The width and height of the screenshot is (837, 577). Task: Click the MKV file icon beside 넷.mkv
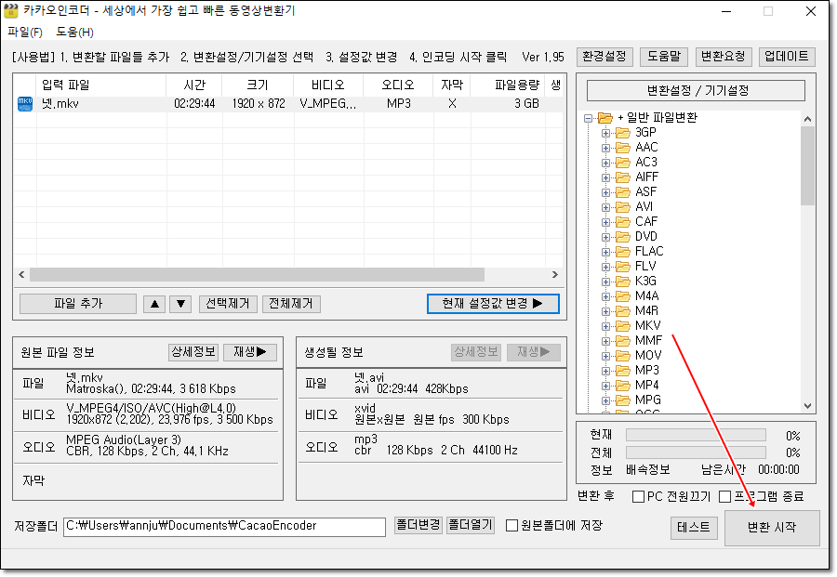click(x=25, y=104)
